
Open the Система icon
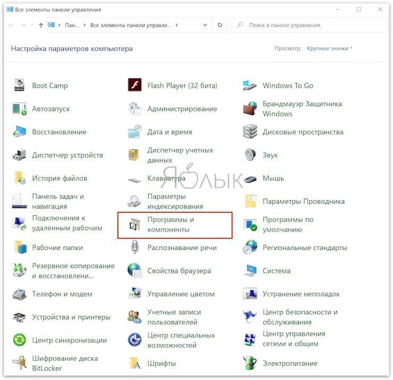[250, 271]
